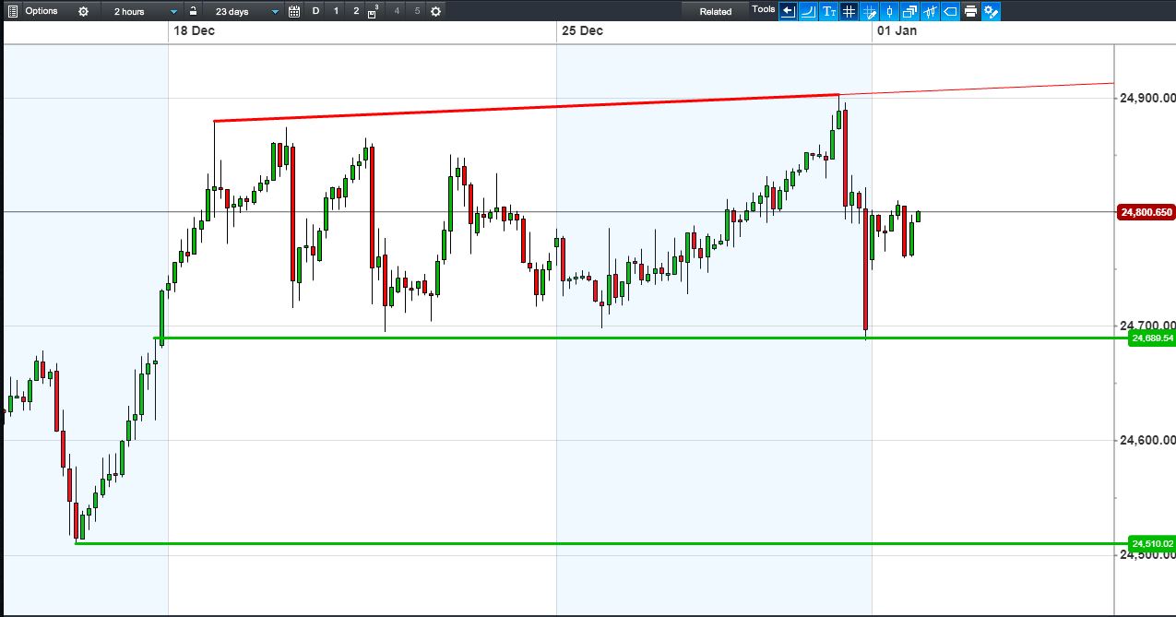Image resolution: width=1176 pixels, height=617 pixels.
Task: Select saved layout preset 3
Action: 374,11
